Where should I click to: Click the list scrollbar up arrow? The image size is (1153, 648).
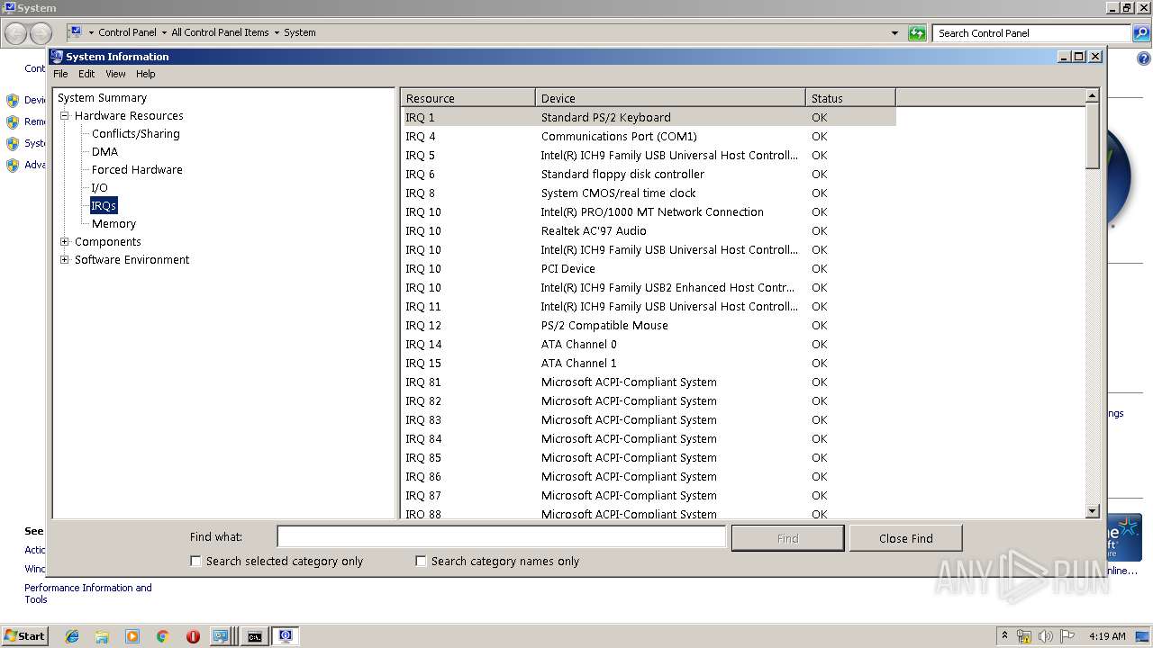pos(1093,95)
